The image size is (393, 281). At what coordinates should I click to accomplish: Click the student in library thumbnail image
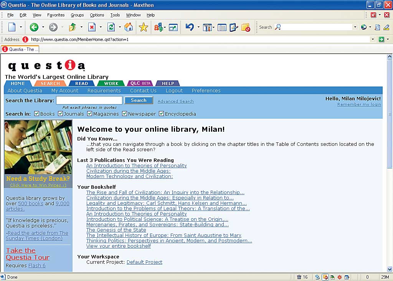[x=38, y=147]
